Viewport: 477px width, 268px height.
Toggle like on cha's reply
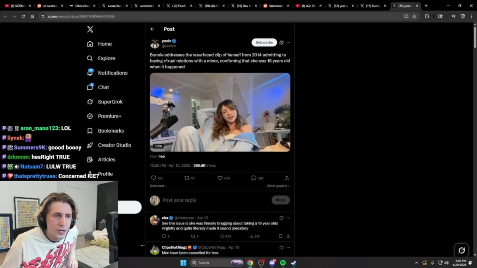(223, 236)
